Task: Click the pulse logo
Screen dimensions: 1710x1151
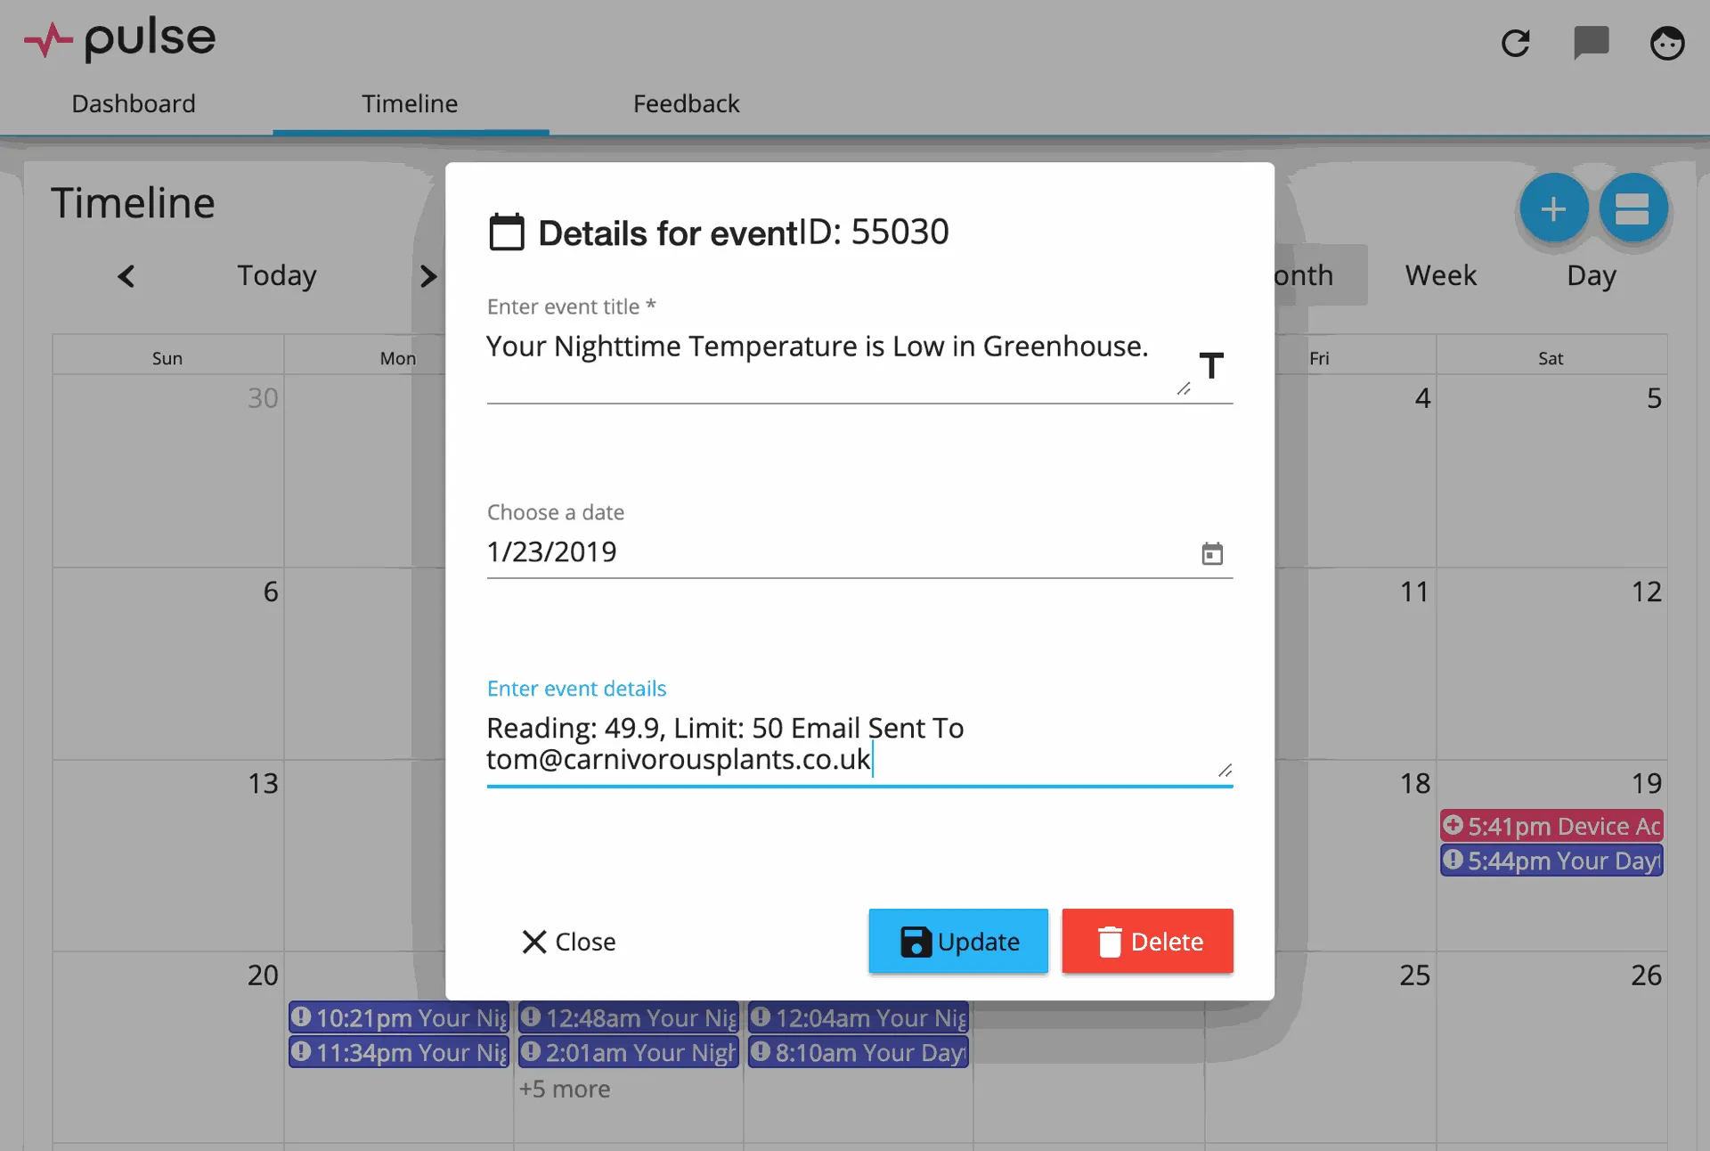Action: point(120,39)
